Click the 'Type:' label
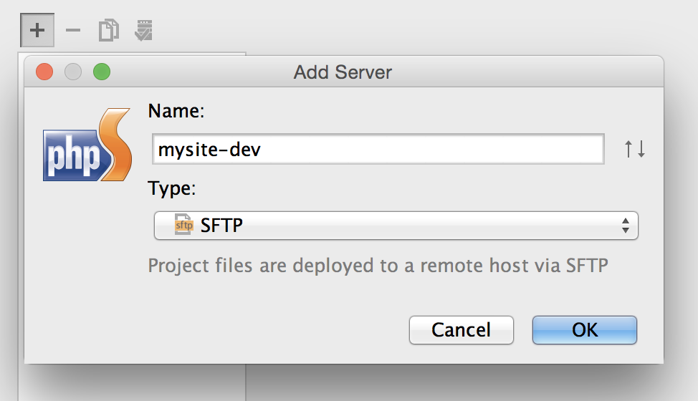The width and height of the screenshot is (698, 401). pos(172,188)
